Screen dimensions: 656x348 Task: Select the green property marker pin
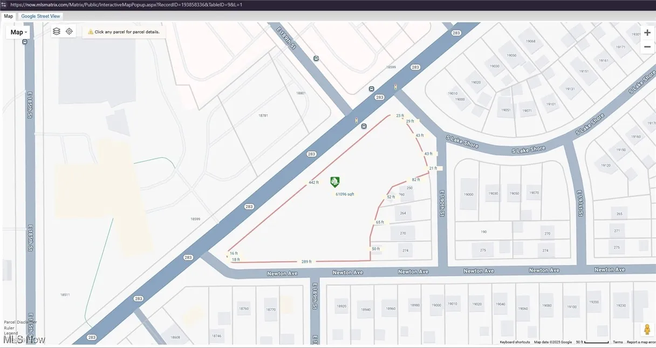click(x=335, y=182)
